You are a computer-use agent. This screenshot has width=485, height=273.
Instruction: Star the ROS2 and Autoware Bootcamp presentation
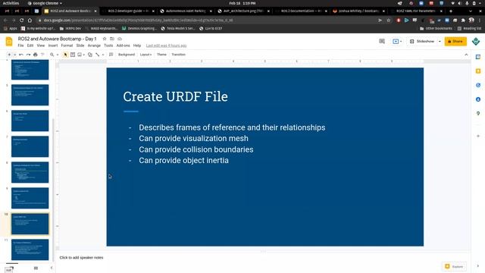tap(105, 39)
